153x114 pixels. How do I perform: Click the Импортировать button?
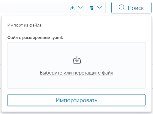(x=76, y=100)
